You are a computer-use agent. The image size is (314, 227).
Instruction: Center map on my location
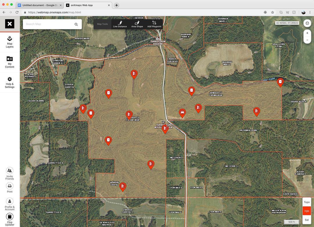point(307,23)
